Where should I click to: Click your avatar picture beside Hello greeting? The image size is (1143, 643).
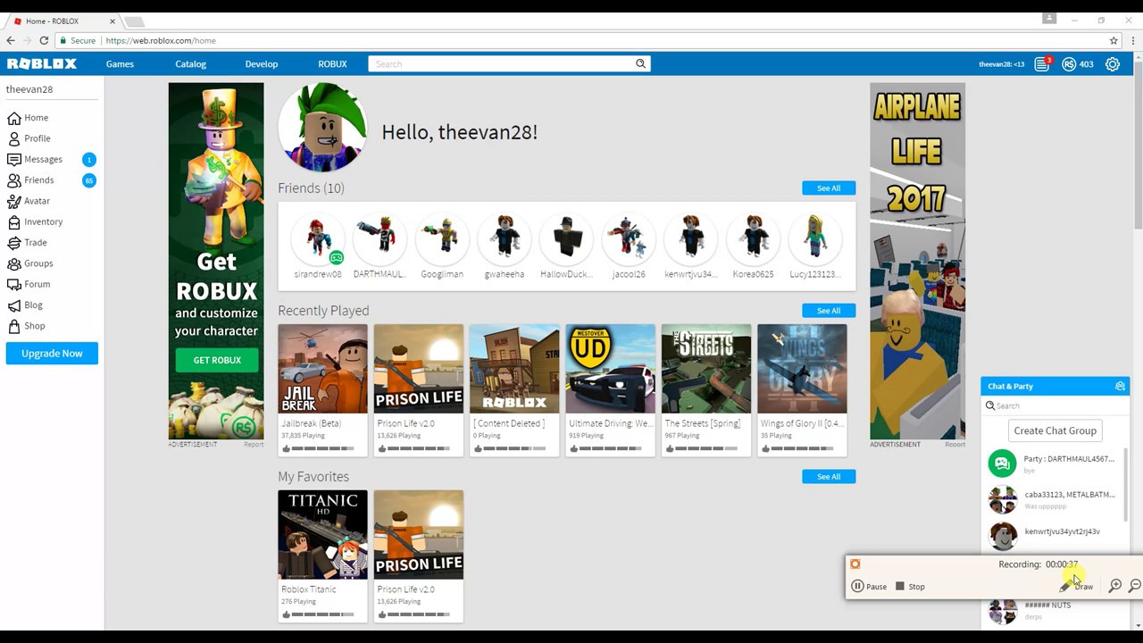[x=322, y=128]
